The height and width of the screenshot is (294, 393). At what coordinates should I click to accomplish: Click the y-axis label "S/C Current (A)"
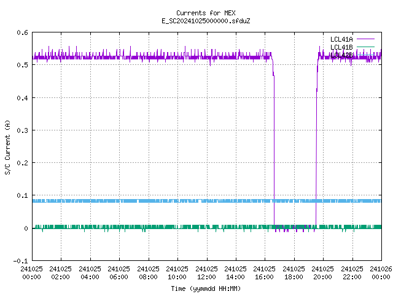click(x=7, y=148)
